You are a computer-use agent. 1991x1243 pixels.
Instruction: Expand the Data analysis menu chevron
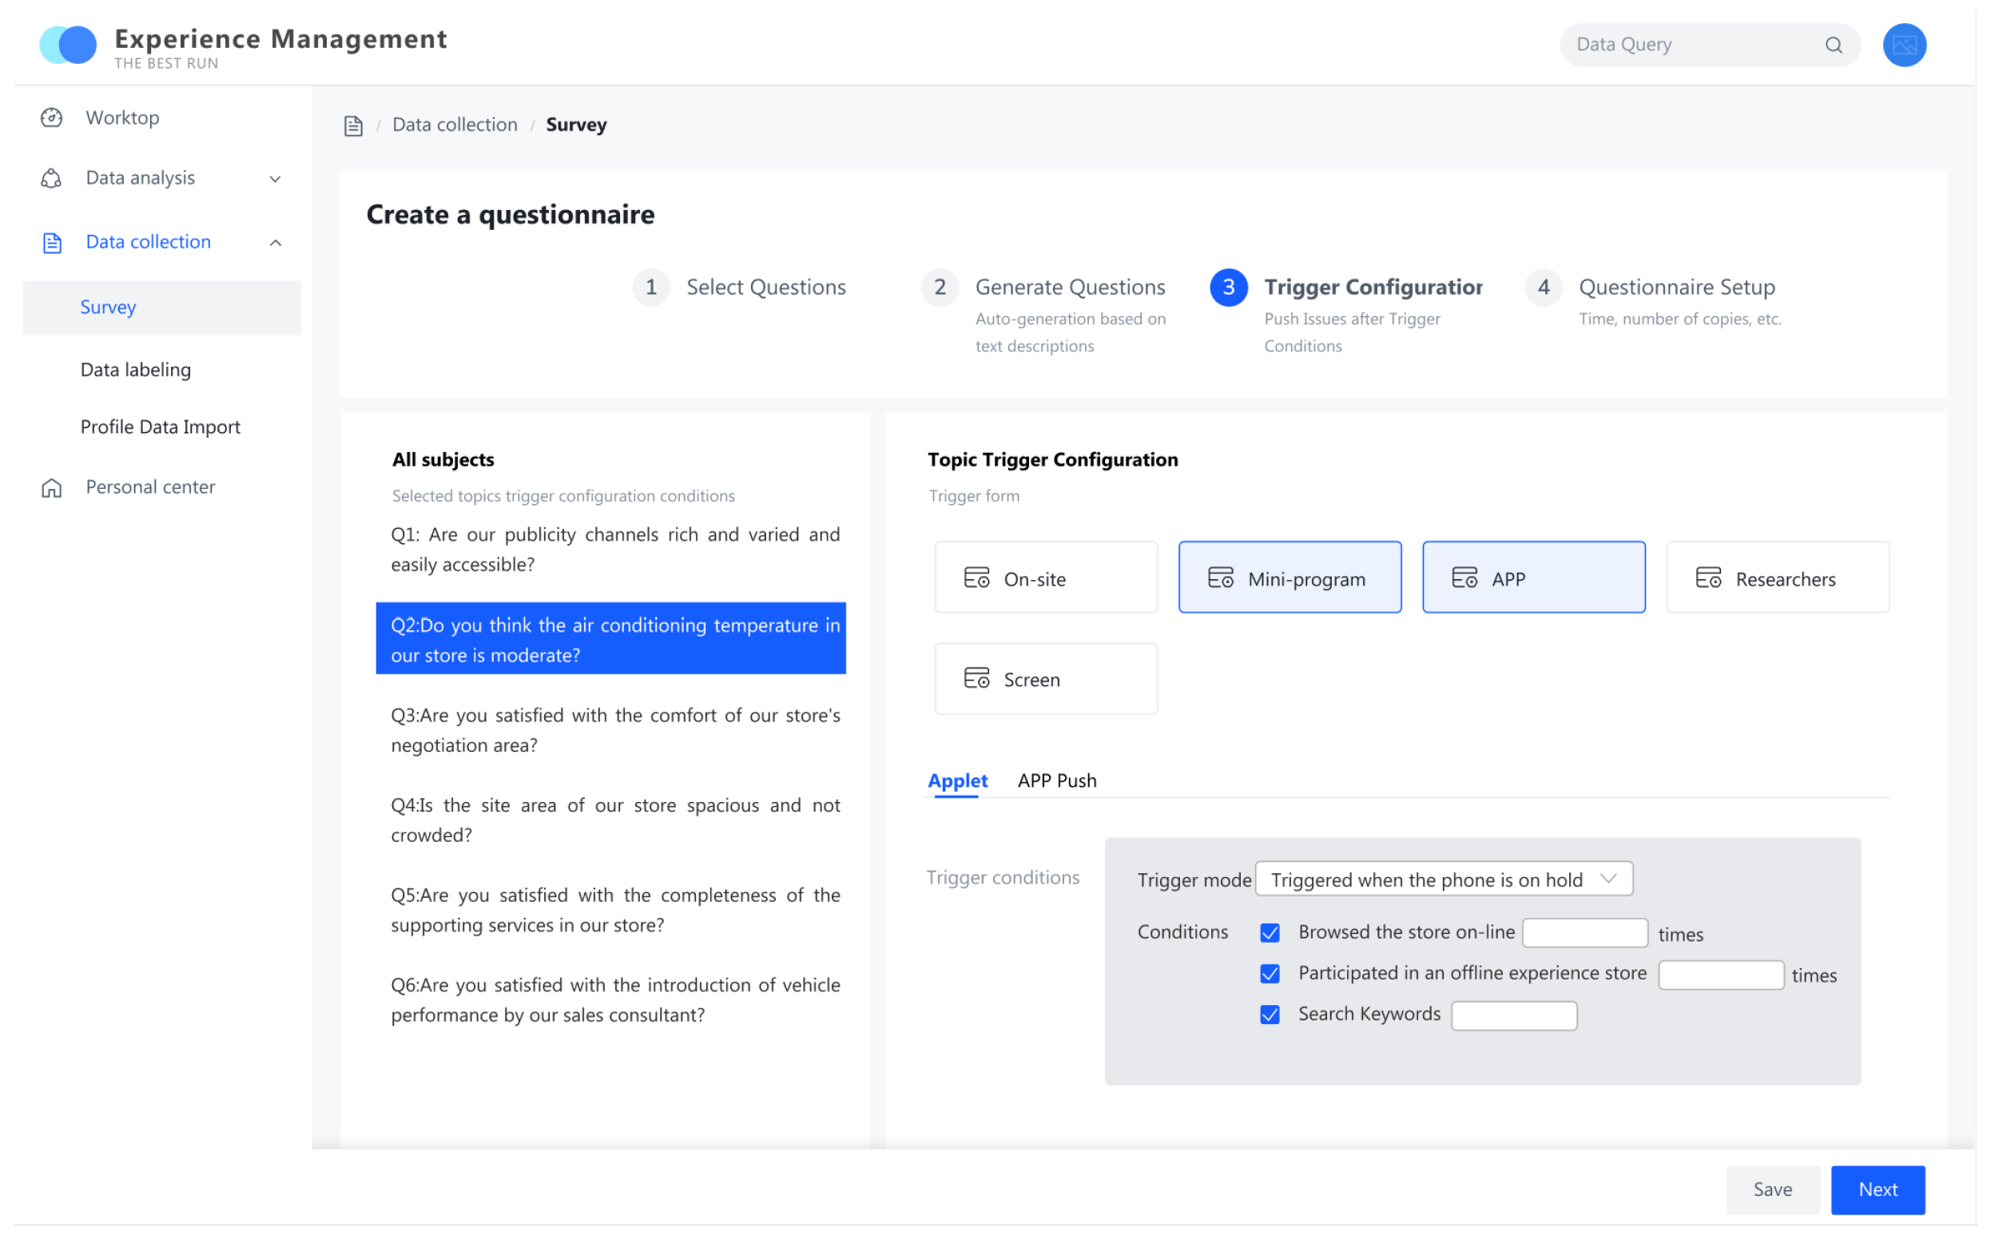click(x=276, y=179)
